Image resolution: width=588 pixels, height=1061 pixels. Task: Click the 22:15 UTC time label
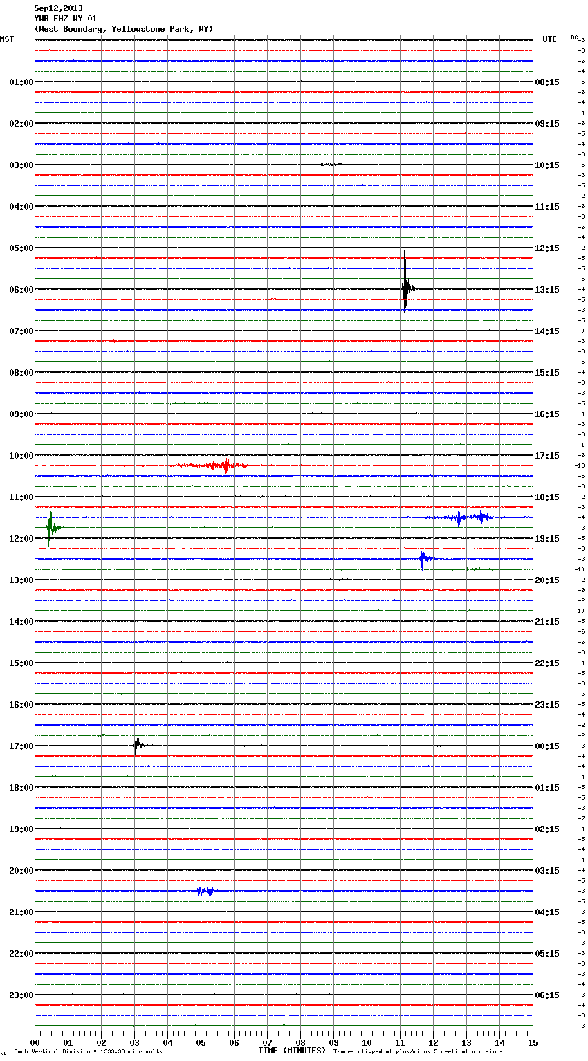click(x=547, y=663)
